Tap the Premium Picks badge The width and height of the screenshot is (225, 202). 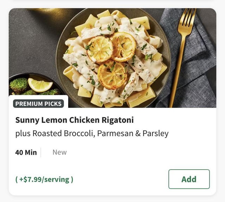point(39,104)
